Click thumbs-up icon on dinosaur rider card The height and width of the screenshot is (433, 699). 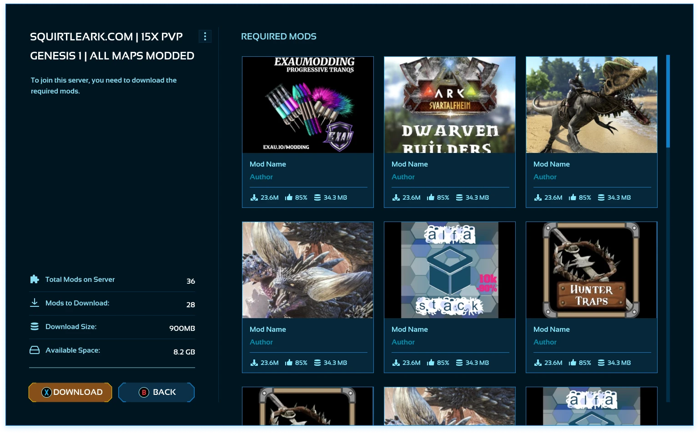573,197
